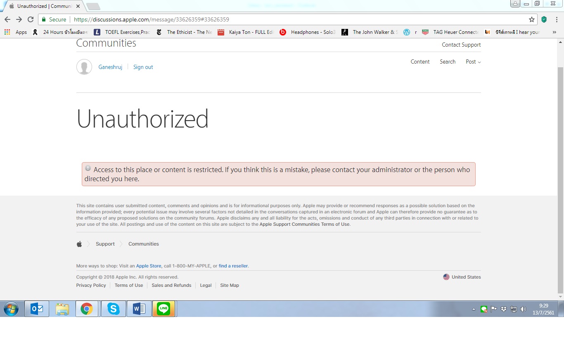
Task: Click the Sign out link
Action: (143, 67)
